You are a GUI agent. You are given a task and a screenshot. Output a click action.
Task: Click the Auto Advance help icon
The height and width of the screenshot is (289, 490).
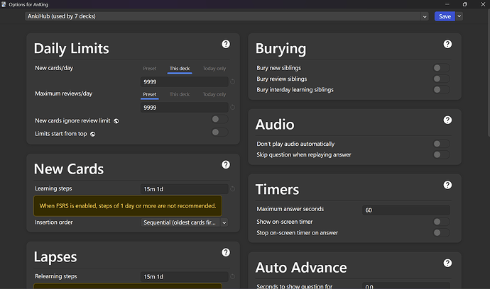pyautogui.click(x=447, y=263)
